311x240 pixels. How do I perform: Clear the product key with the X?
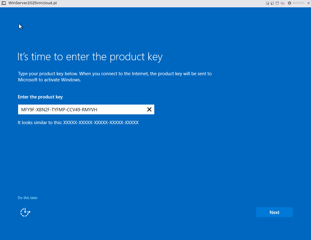tap(149, 109)
